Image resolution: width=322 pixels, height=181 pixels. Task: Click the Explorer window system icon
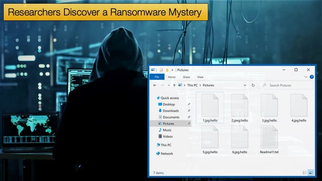153,70
